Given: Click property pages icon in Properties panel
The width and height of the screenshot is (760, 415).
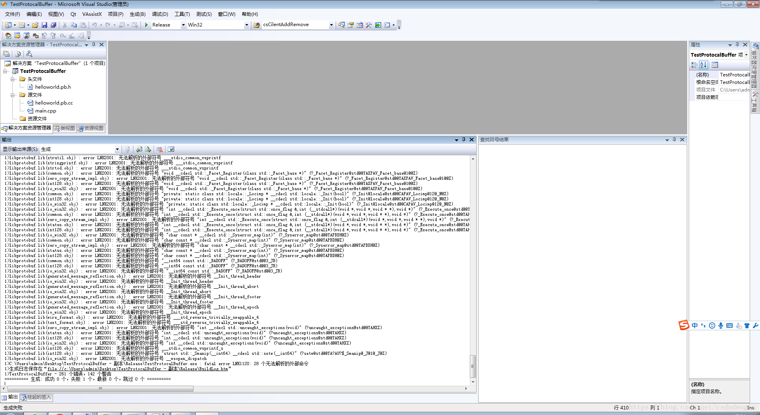Looking at the screenshot, I should pos(715,65).
